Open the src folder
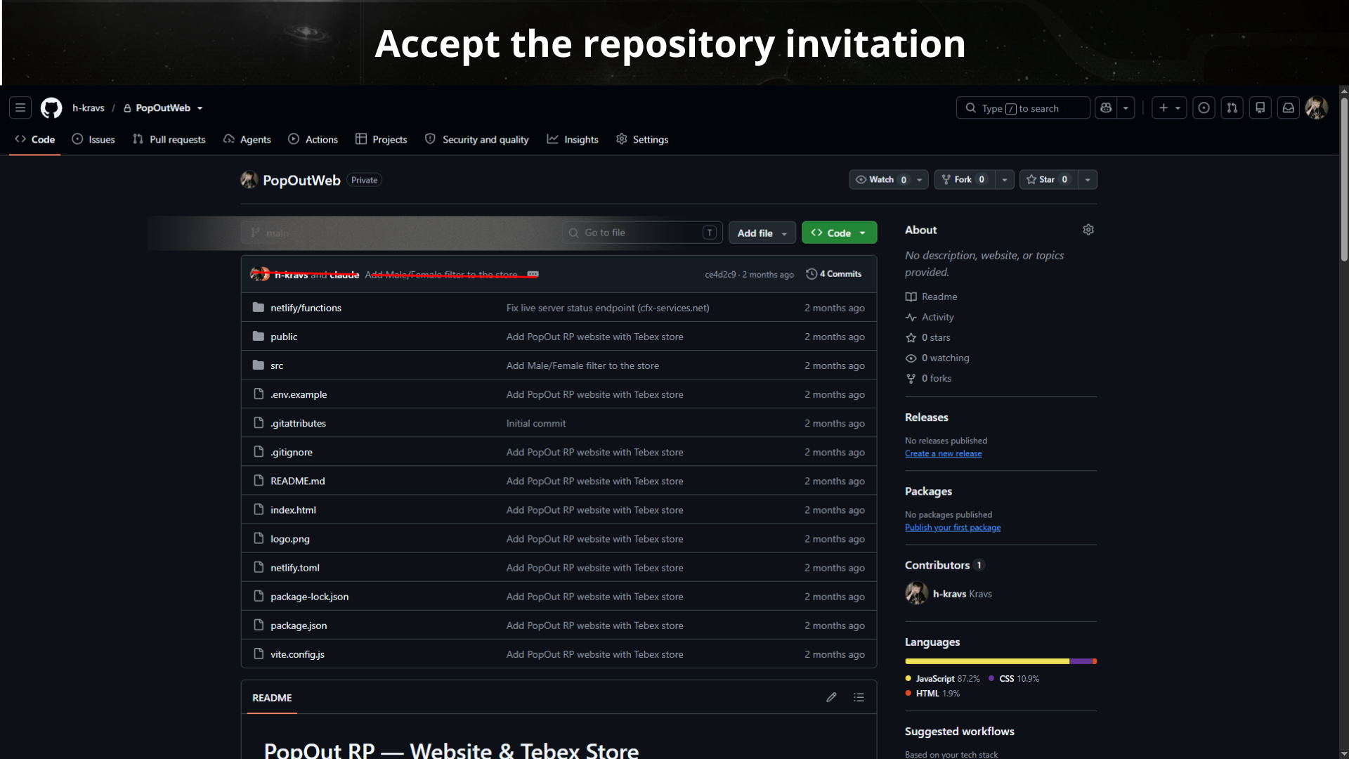 point(277,365)
